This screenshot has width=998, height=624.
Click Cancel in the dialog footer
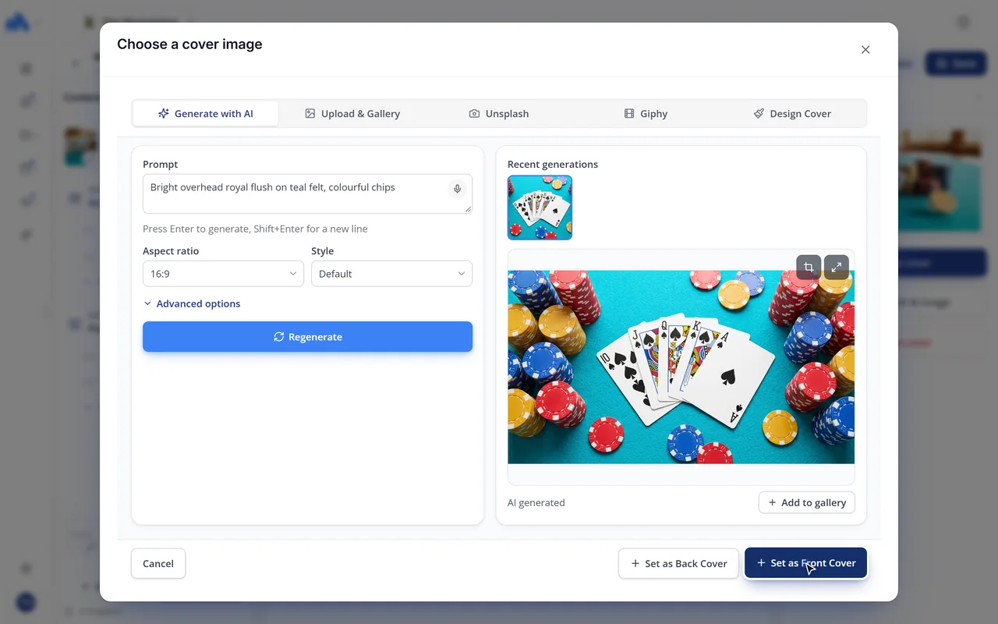[x=158, y=563]
